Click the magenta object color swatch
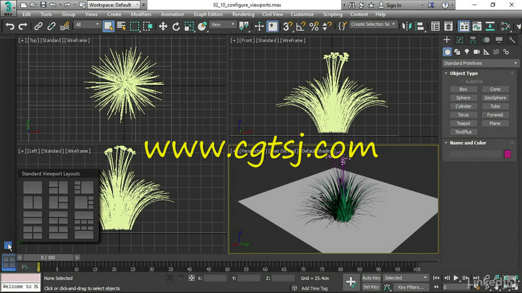This screenshot has height=293, width=522. 508,154
